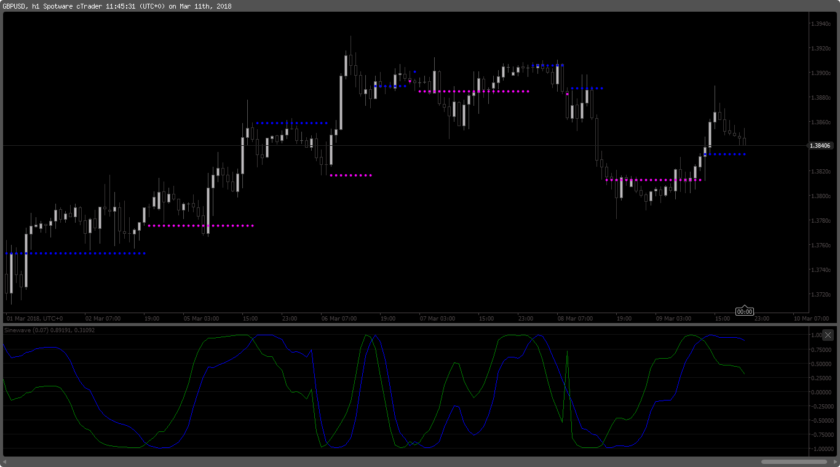Select the long blue dotted level below the 1 March candles
Screen dimensions: 840x467
pyautogui.click(x=75, y=253)
